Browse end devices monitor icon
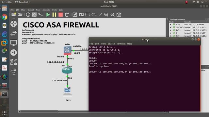The image size is (209, 117). [x=14, y=43]
